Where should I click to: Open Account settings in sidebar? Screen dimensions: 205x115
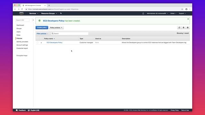pos(22,45)
